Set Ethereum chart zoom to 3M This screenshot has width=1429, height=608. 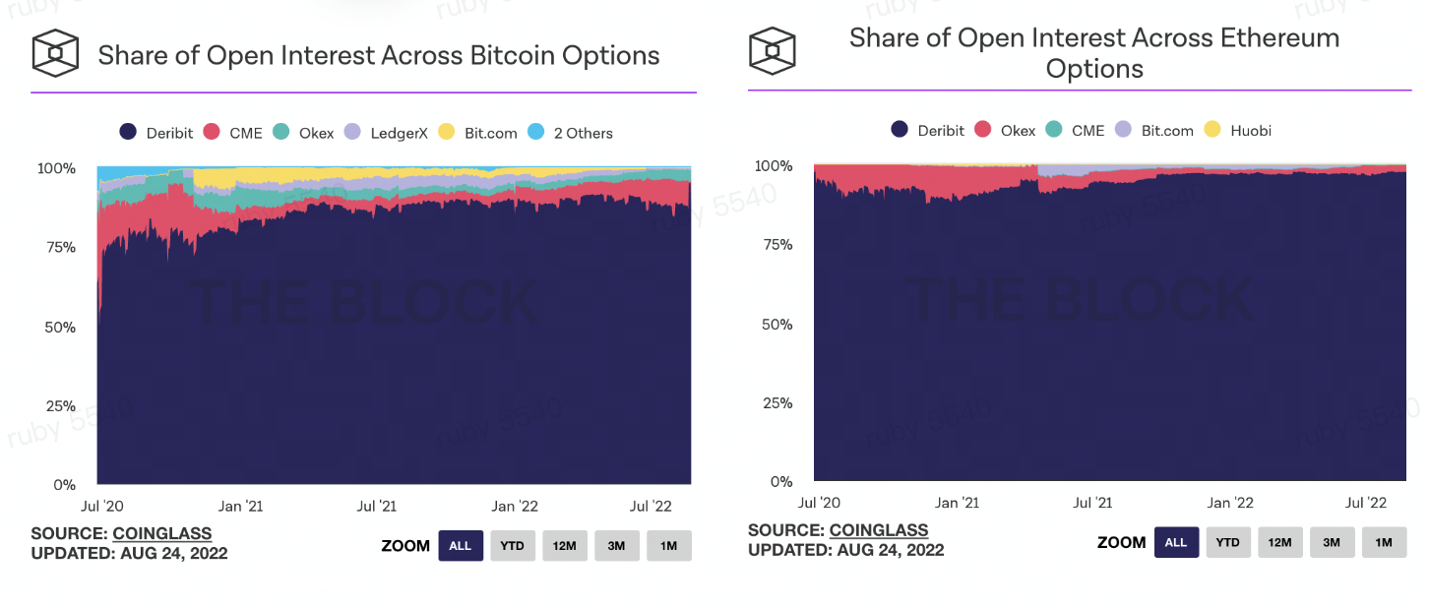(1332, 542)
